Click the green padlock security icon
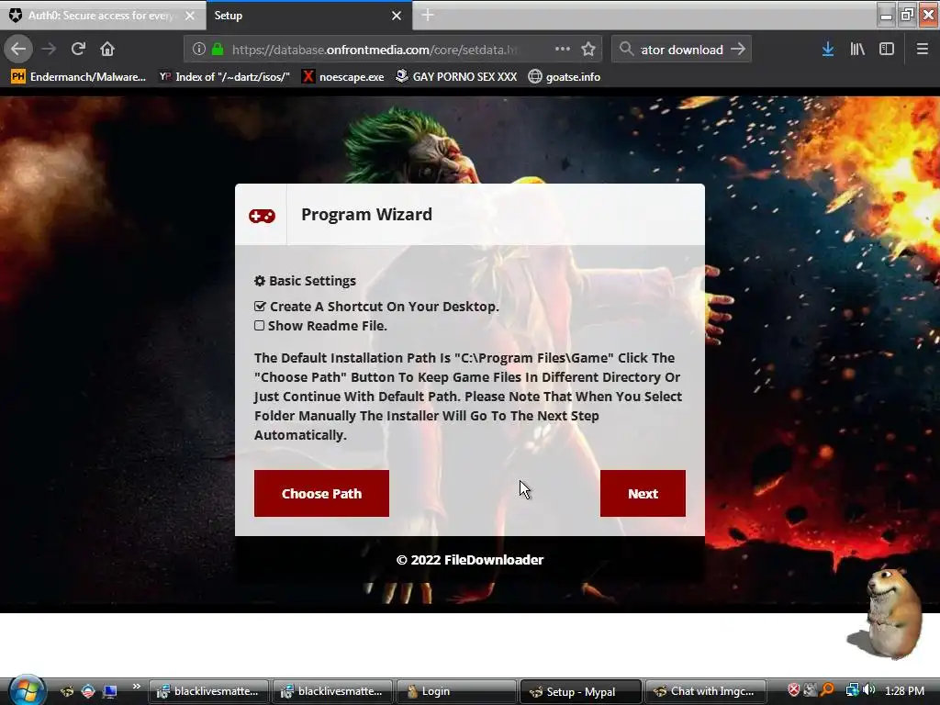940x705 pixels. coord(218,50)
